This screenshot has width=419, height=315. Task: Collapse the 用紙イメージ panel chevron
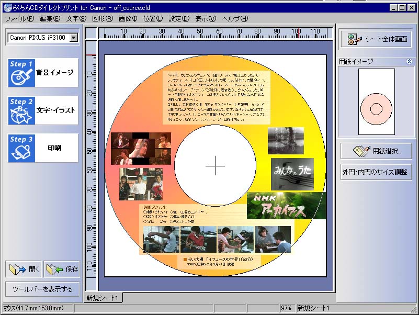click(409, 62)
